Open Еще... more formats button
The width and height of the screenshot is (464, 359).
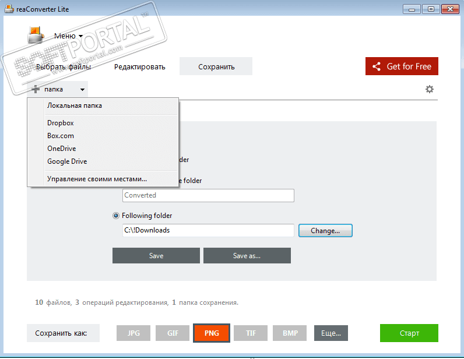tap(331, 333)
